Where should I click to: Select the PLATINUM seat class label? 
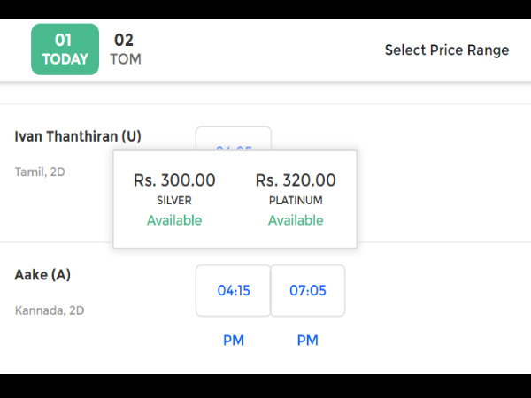pyautogui.click(x=296, y=201)
